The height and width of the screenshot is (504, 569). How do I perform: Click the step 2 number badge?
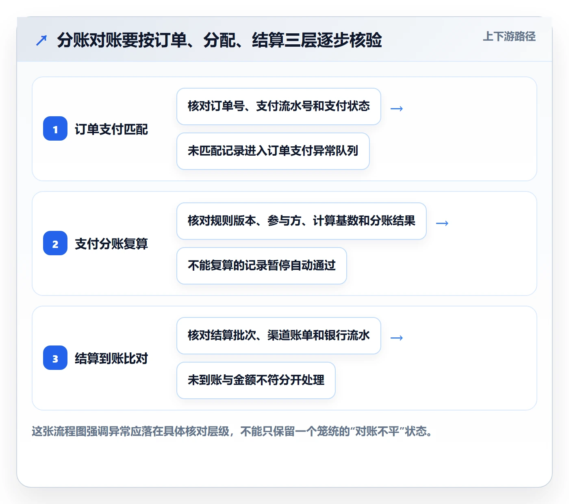tap(55, 243)
